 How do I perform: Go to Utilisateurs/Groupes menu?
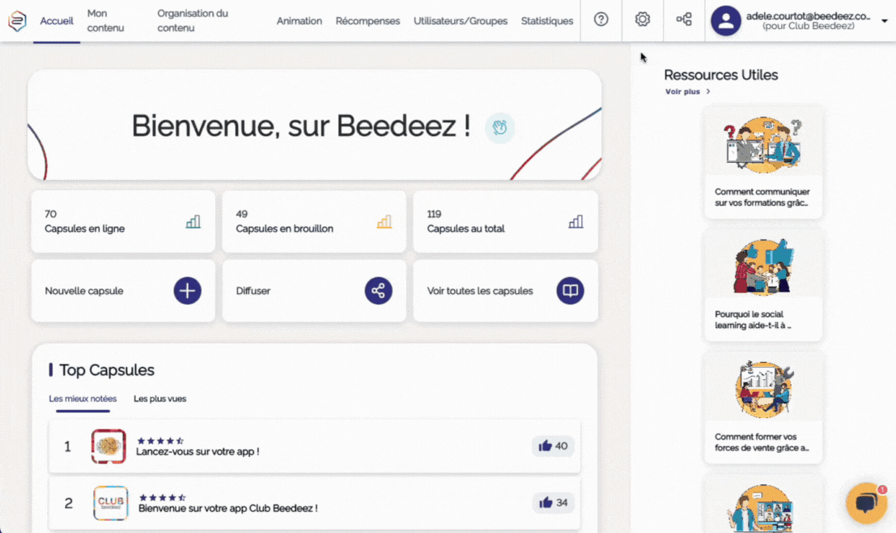tap(460, 21)
